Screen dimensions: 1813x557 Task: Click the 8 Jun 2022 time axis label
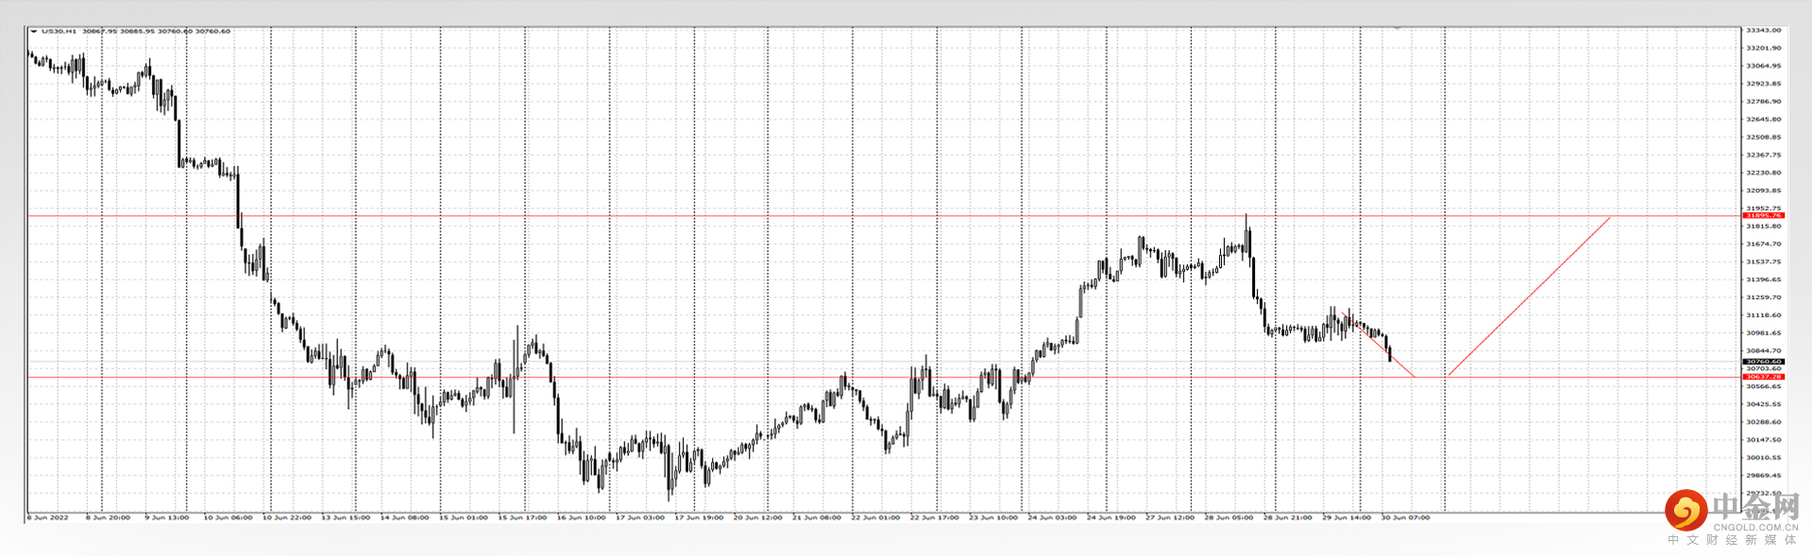point(48,517)
